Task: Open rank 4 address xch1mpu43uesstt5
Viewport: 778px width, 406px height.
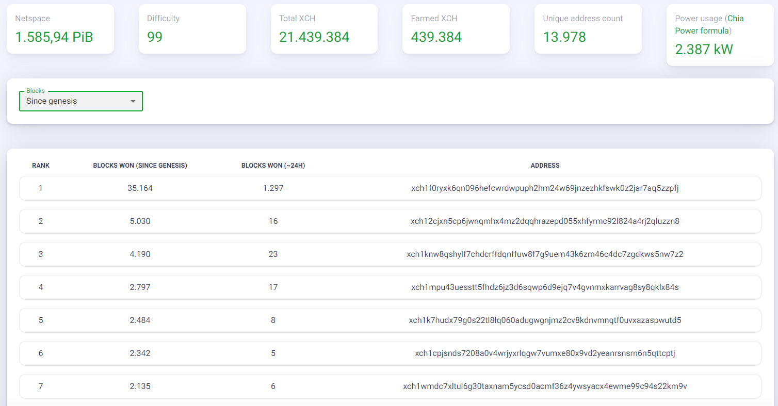Action: tap(545, 287)
